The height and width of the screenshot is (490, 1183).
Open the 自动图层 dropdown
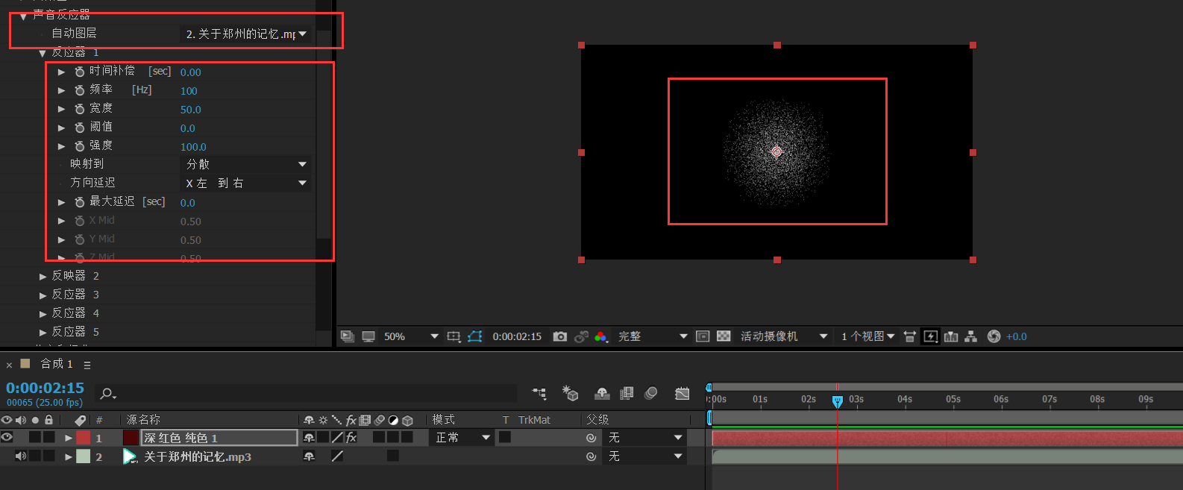coord(246,34)
